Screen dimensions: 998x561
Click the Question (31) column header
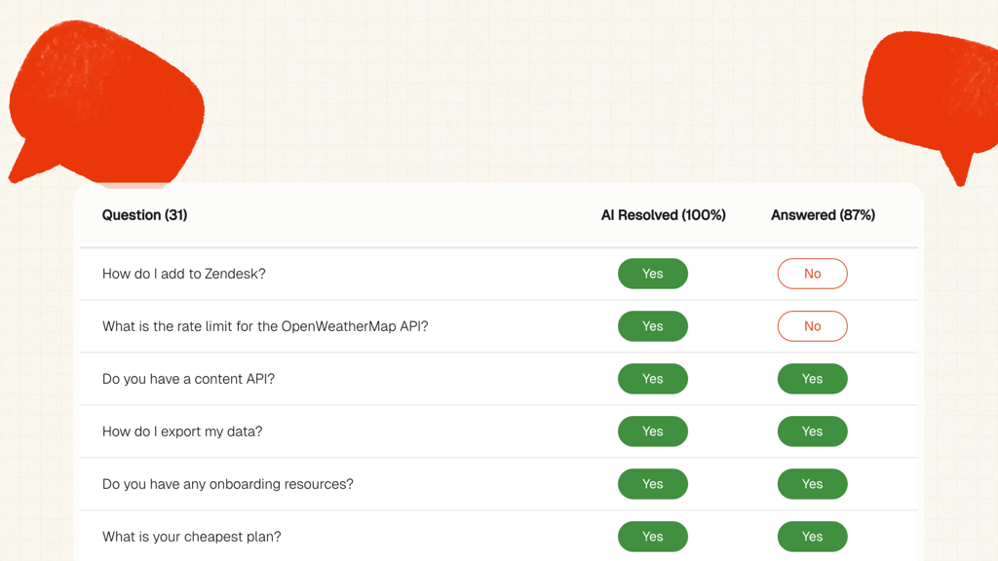[144, 215]
